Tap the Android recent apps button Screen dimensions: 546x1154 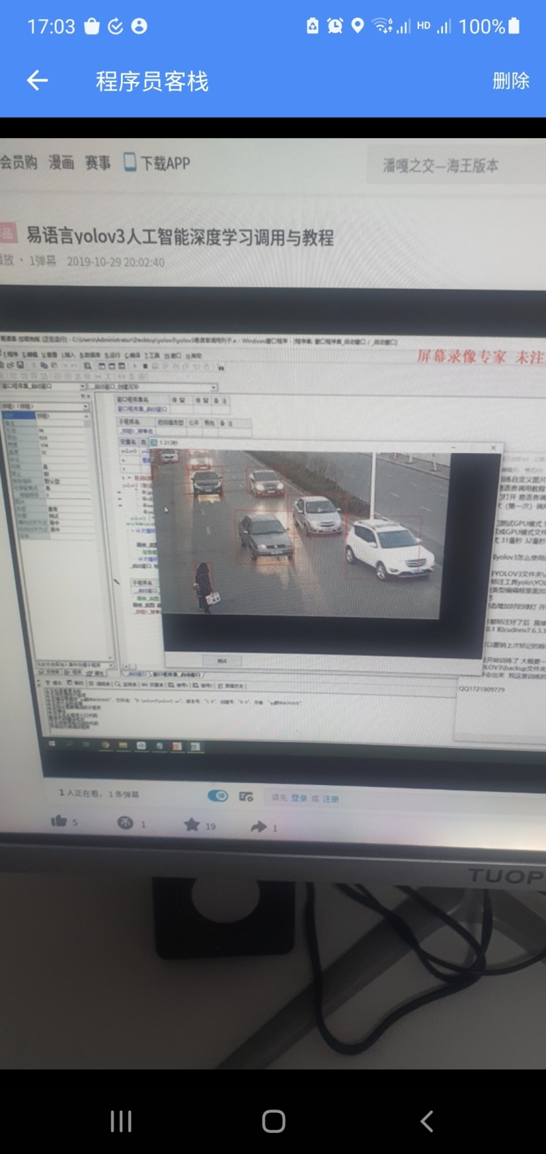click(x=121, y=1121)
